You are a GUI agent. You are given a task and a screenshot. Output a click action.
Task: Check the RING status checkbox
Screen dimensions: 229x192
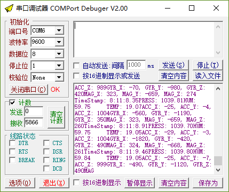point(46,160)
